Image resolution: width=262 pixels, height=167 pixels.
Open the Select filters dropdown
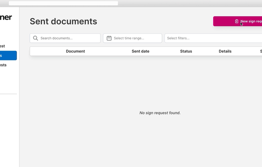coord(213,38)
